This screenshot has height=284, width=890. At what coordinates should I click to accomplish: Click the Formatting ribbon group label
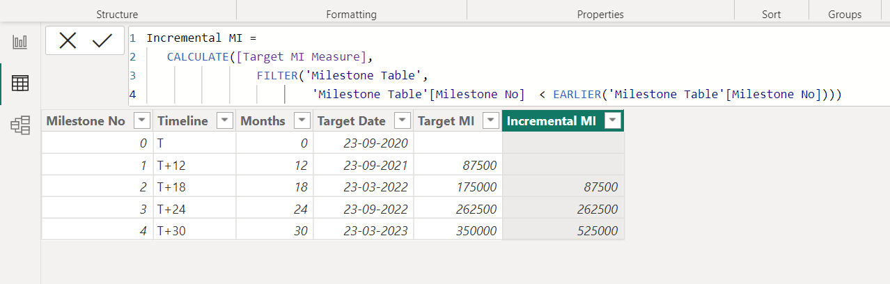[x=351, y=14]
